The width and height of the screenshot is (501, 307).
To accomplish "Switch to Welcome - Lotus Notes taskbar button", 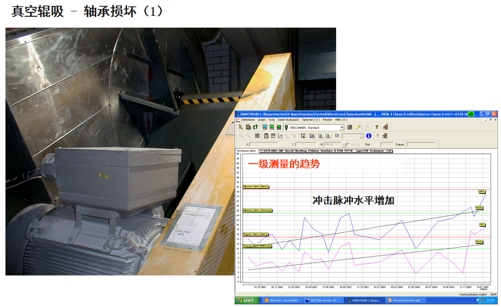I will [x=281, y=300].
